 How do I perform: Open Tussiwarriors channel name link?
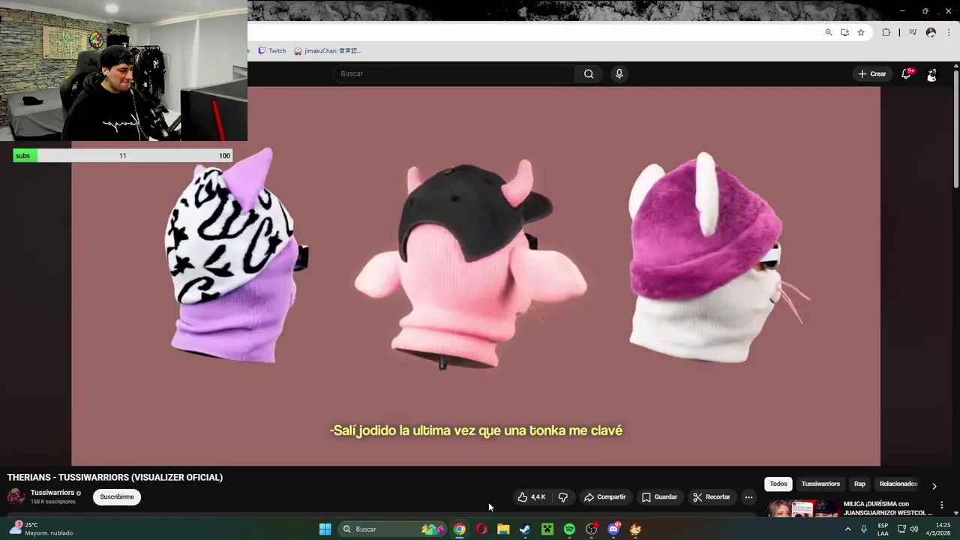52,493
